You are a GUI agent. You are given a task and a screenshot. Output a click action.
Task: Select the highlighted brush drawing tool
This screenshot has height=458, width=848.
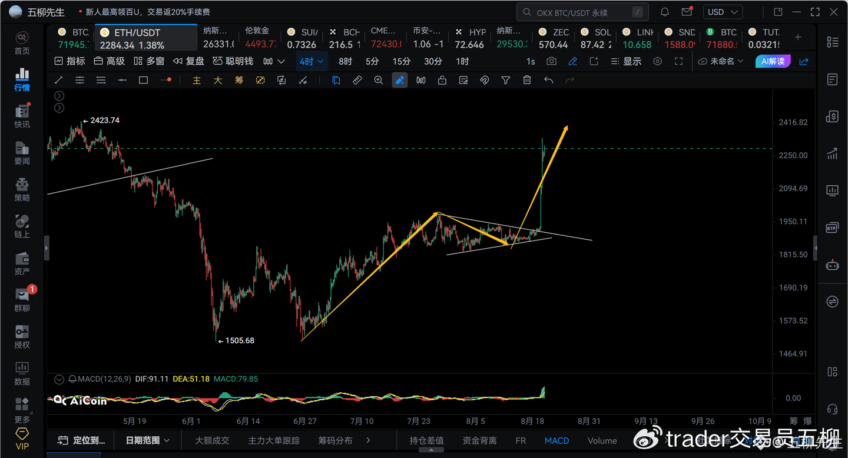pos(400,80)
